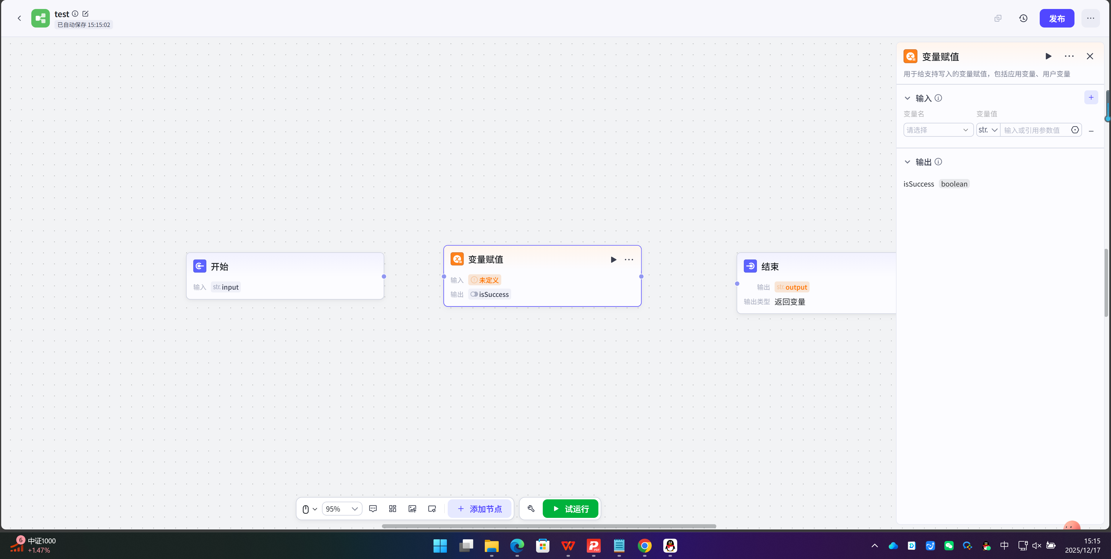Click the auto-layout grid icon

392,509
